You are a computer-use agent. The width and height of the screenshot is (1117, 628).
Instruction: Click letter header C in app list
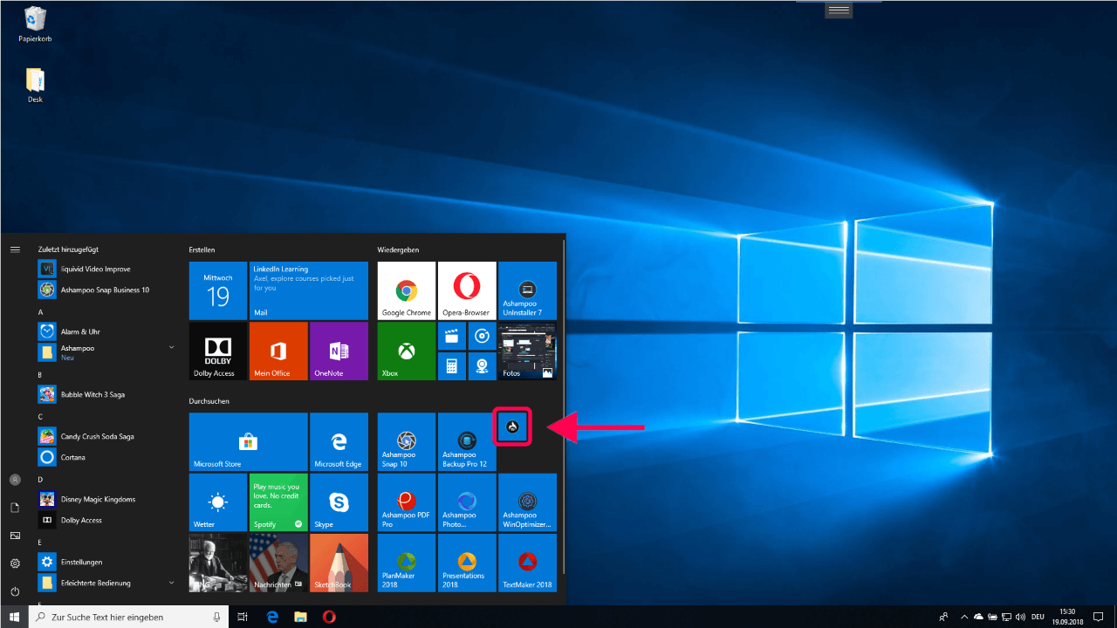pos(40,416)
